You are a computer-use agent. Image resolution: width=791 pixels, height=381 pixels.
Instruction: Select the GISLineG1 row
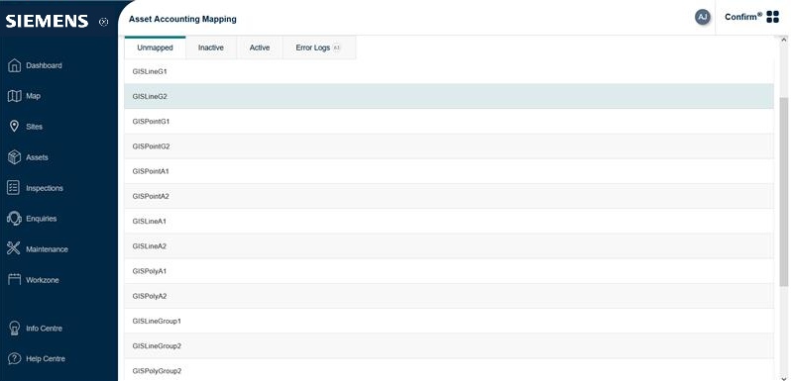click(449, 71)
